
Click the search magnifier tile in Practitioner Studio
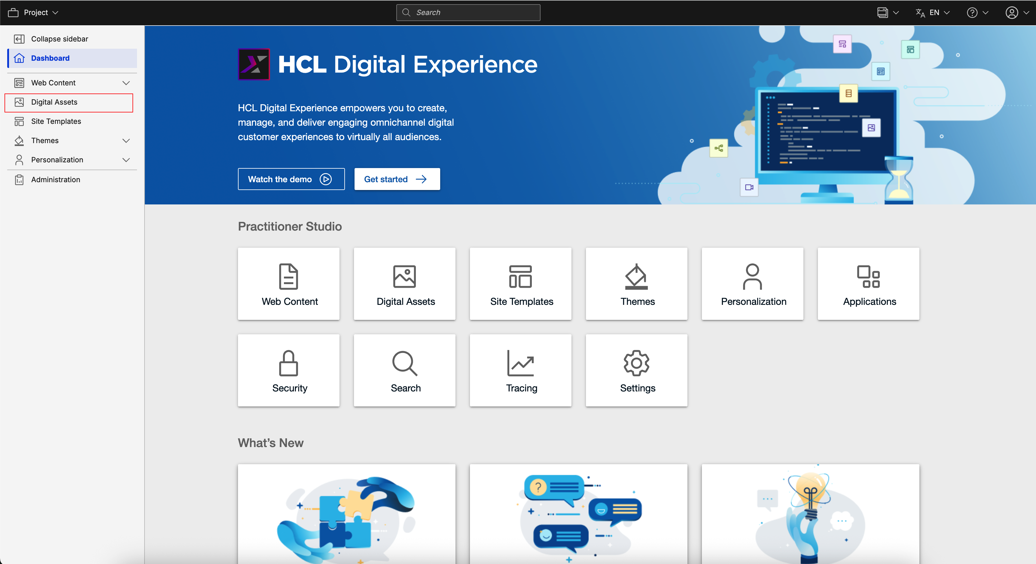tap(405, 370)
